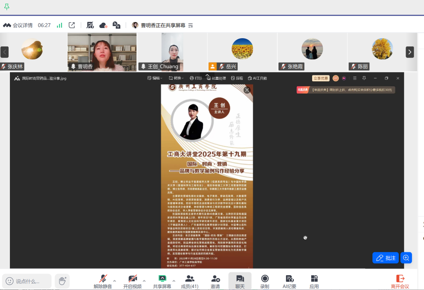
Task: Start annotating with the 批注 button
Action: pos(385,258)
